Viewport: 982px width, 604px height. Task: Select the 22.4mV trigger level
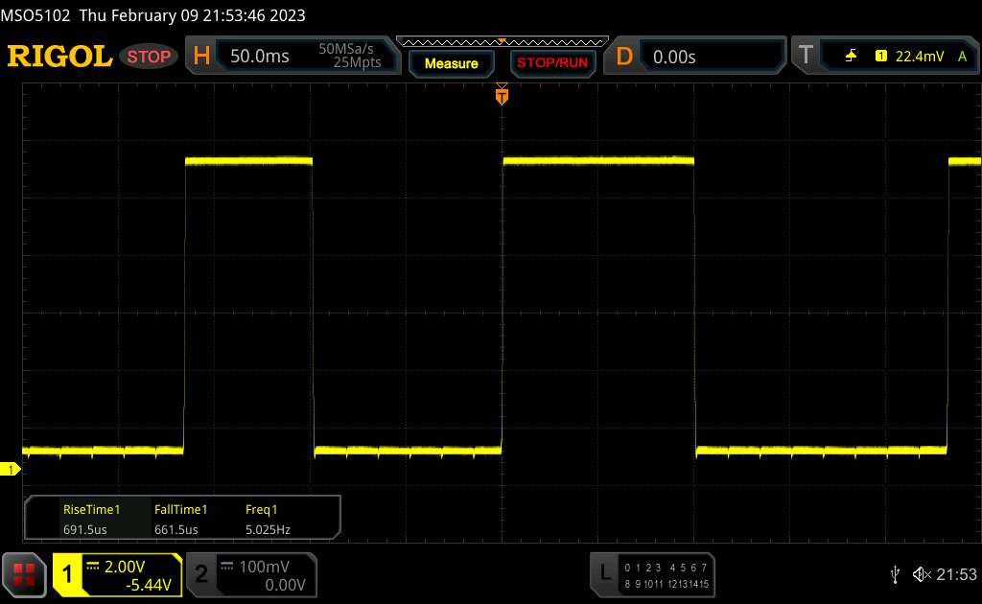click(x=920, y=57)
